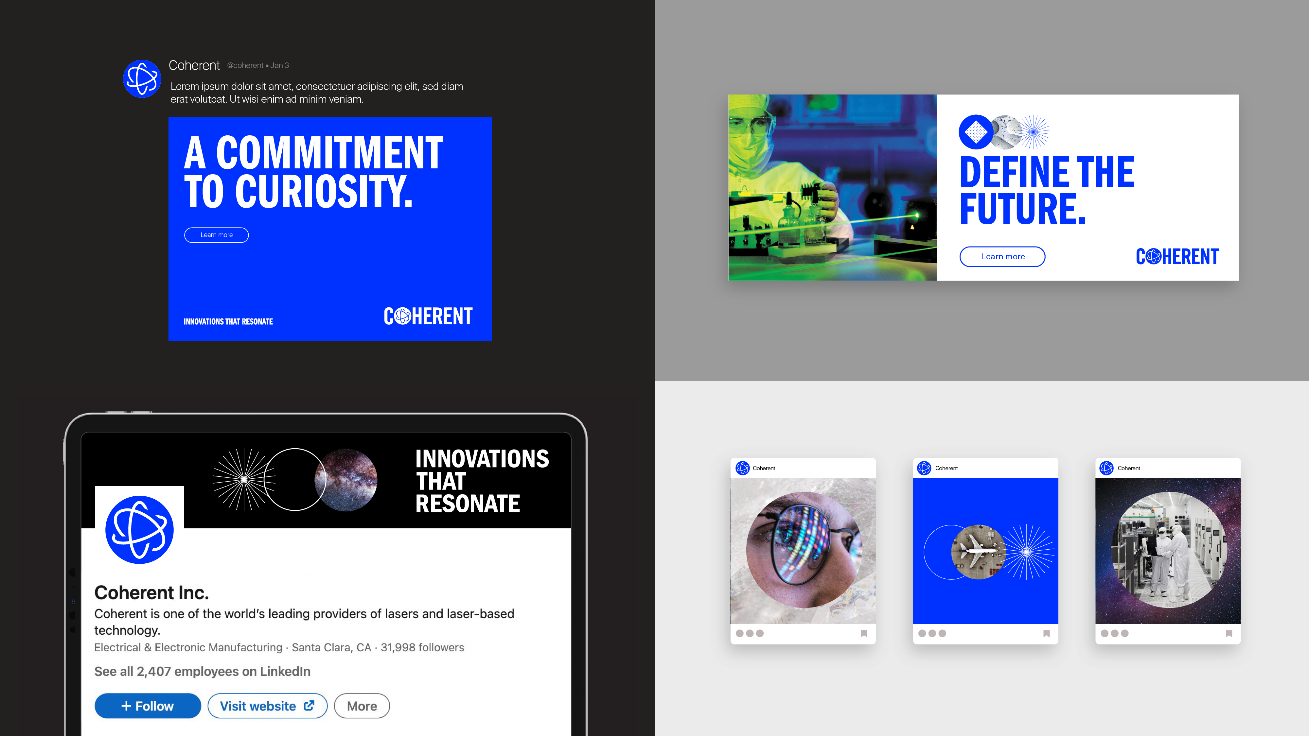Image resolution: width=1309 pixels, height=736 pixels.
Task: Click the first reaction dot under the airplane post
Action: click(x=922, y=633)
